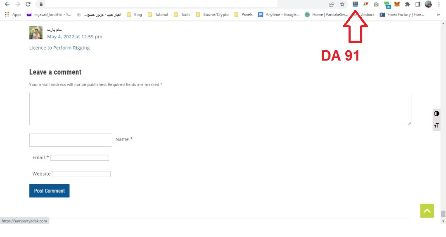
Task: Show more hidden bookmarks chevron
Action: 438,14
